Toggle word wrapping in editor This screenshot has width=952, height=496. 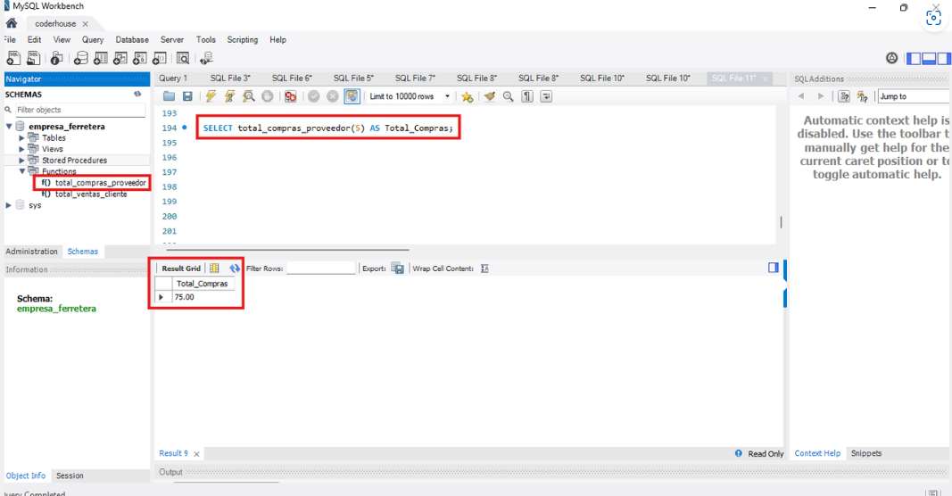546,96
